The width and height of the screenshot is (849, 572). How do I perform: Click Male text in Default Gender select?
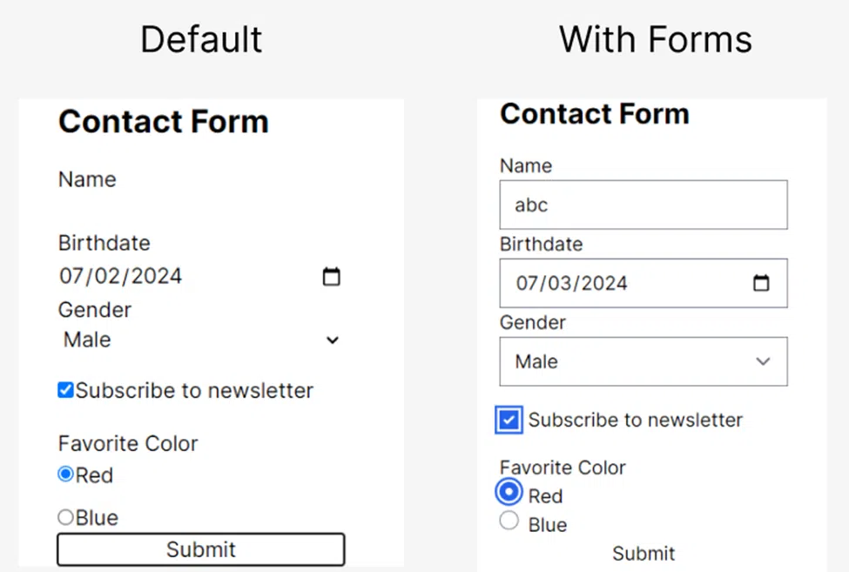pyautogui.click(x=87, y=340)
